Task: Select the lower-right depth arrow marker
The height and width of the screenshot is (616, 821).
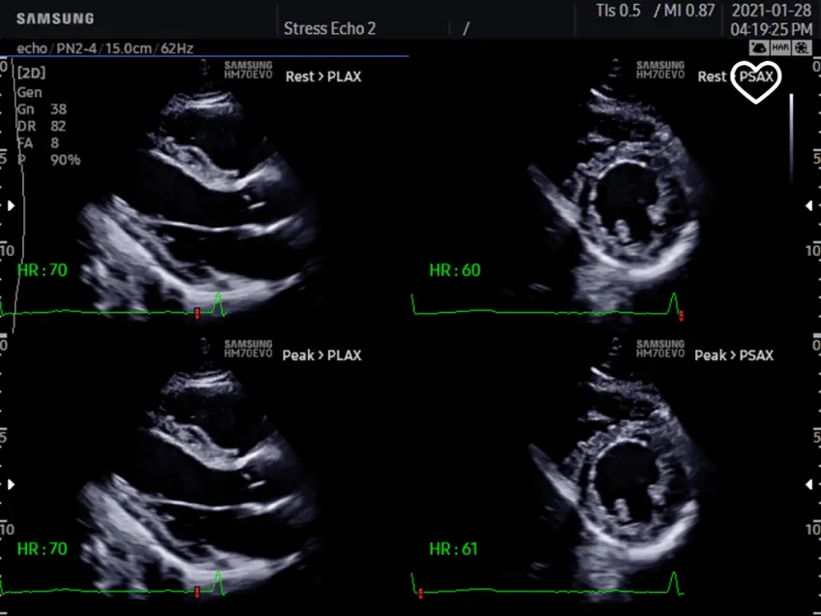Action: (809, 484)
